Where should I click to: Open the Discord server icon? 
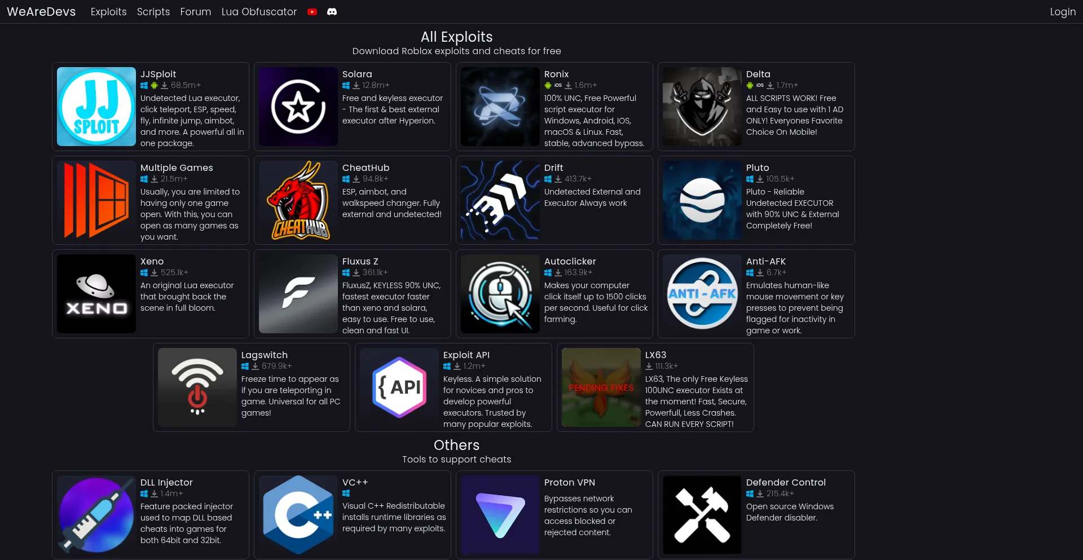pyautogui.click(x=332, y=12)
